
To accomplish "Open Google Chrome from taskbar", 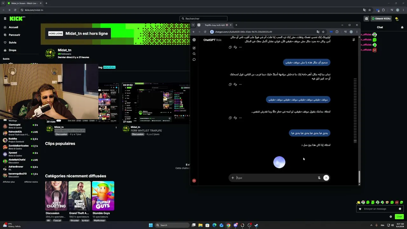I will [228, 225].
